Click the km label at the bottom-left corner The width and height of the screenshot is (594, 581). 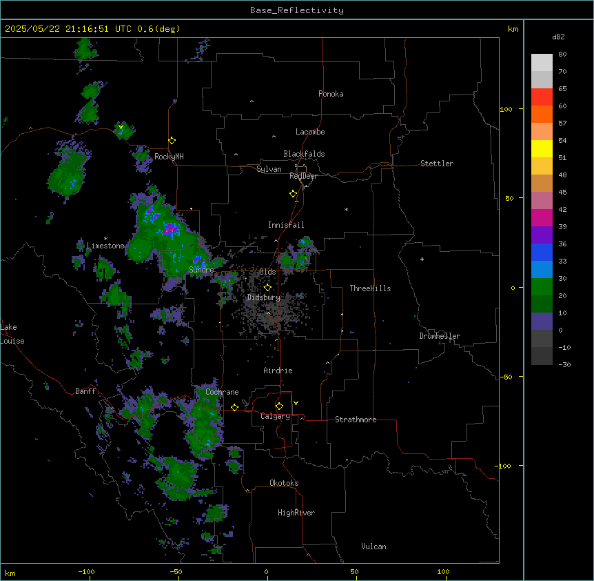[10, 573]
